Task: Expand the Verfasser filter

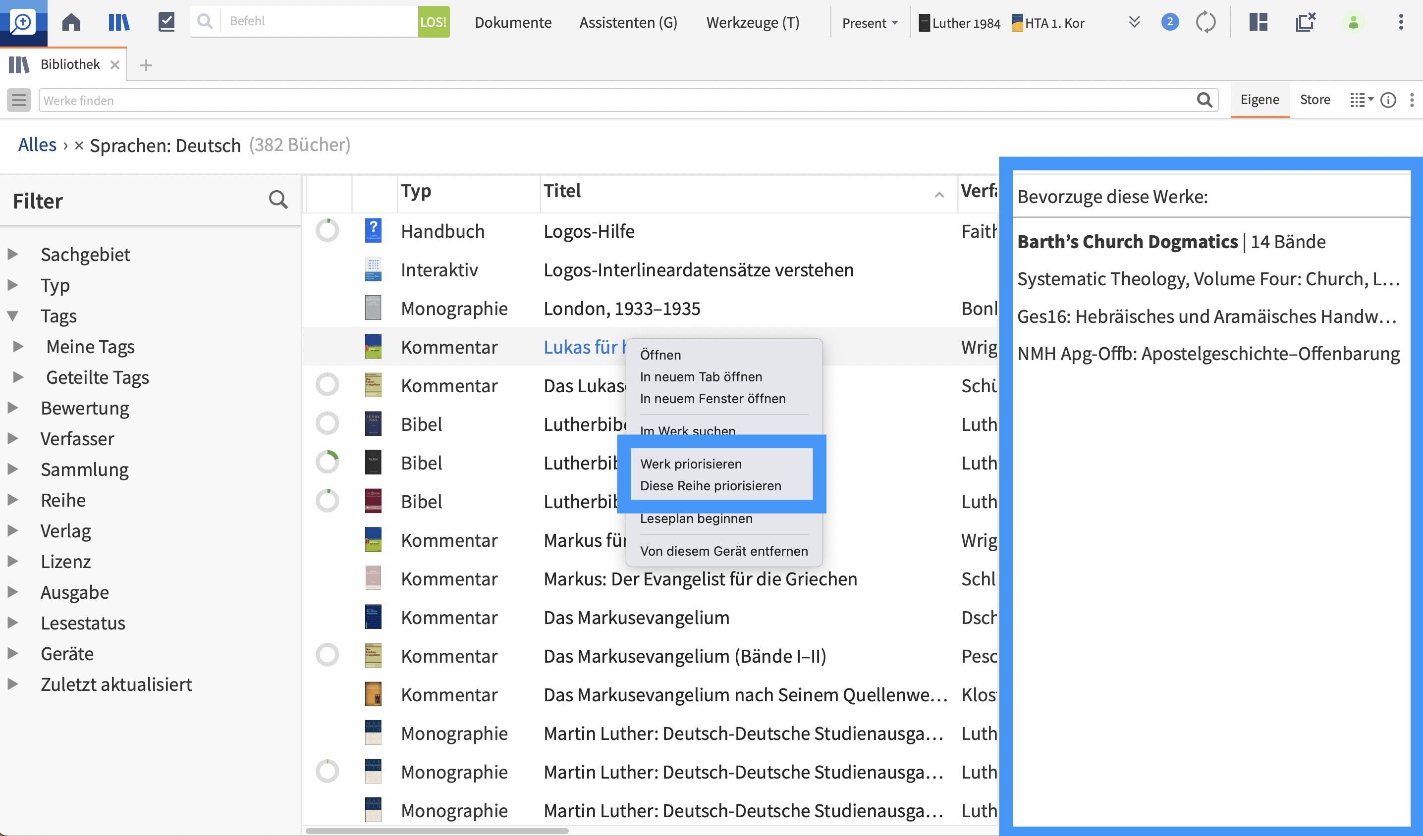Action: click(13, 438)
